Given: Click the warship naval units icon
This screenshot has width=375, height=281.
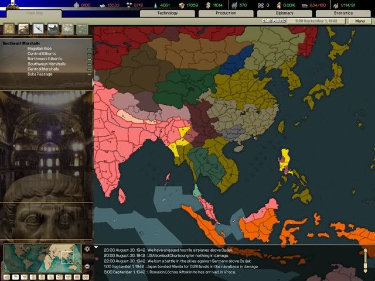Looking at the screenshot, I should pyautogui.click(x=53, y=28).
